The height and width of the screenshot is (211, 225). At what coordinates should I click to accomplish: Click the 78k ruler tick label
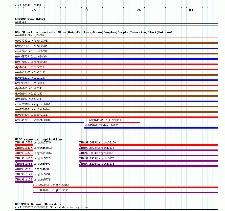pyautogui.click(x=86, y=10)
